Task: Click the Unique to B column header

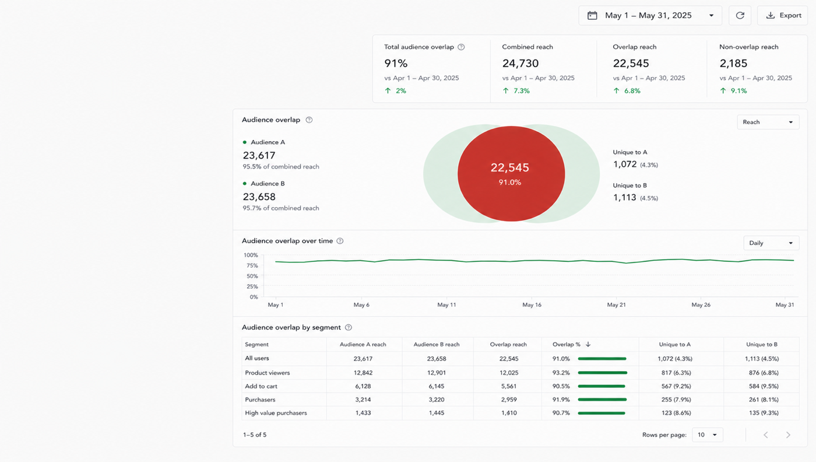Action: tap(762, 345)
